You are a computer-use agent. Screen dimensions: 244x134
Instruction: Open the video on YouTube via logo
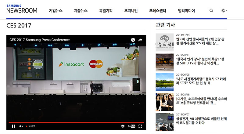pos(131,126)
